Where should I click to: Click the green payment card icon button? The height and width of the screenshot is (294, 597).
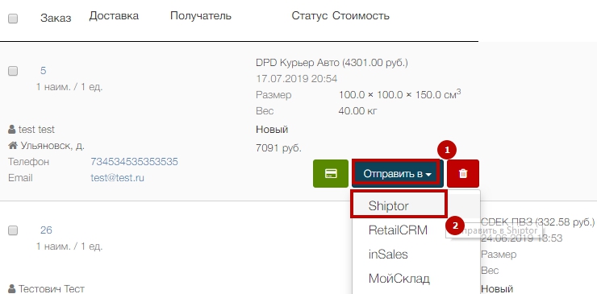coord(331,173)
